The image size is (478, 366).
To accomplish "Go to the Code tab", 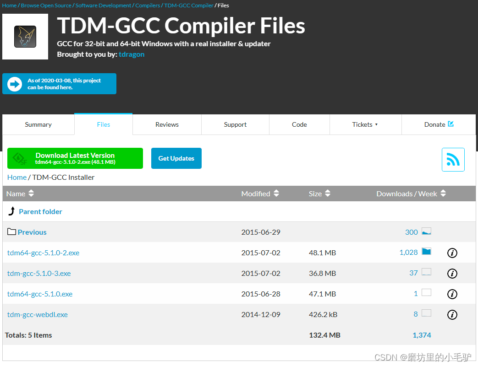I will coord(299,124).
